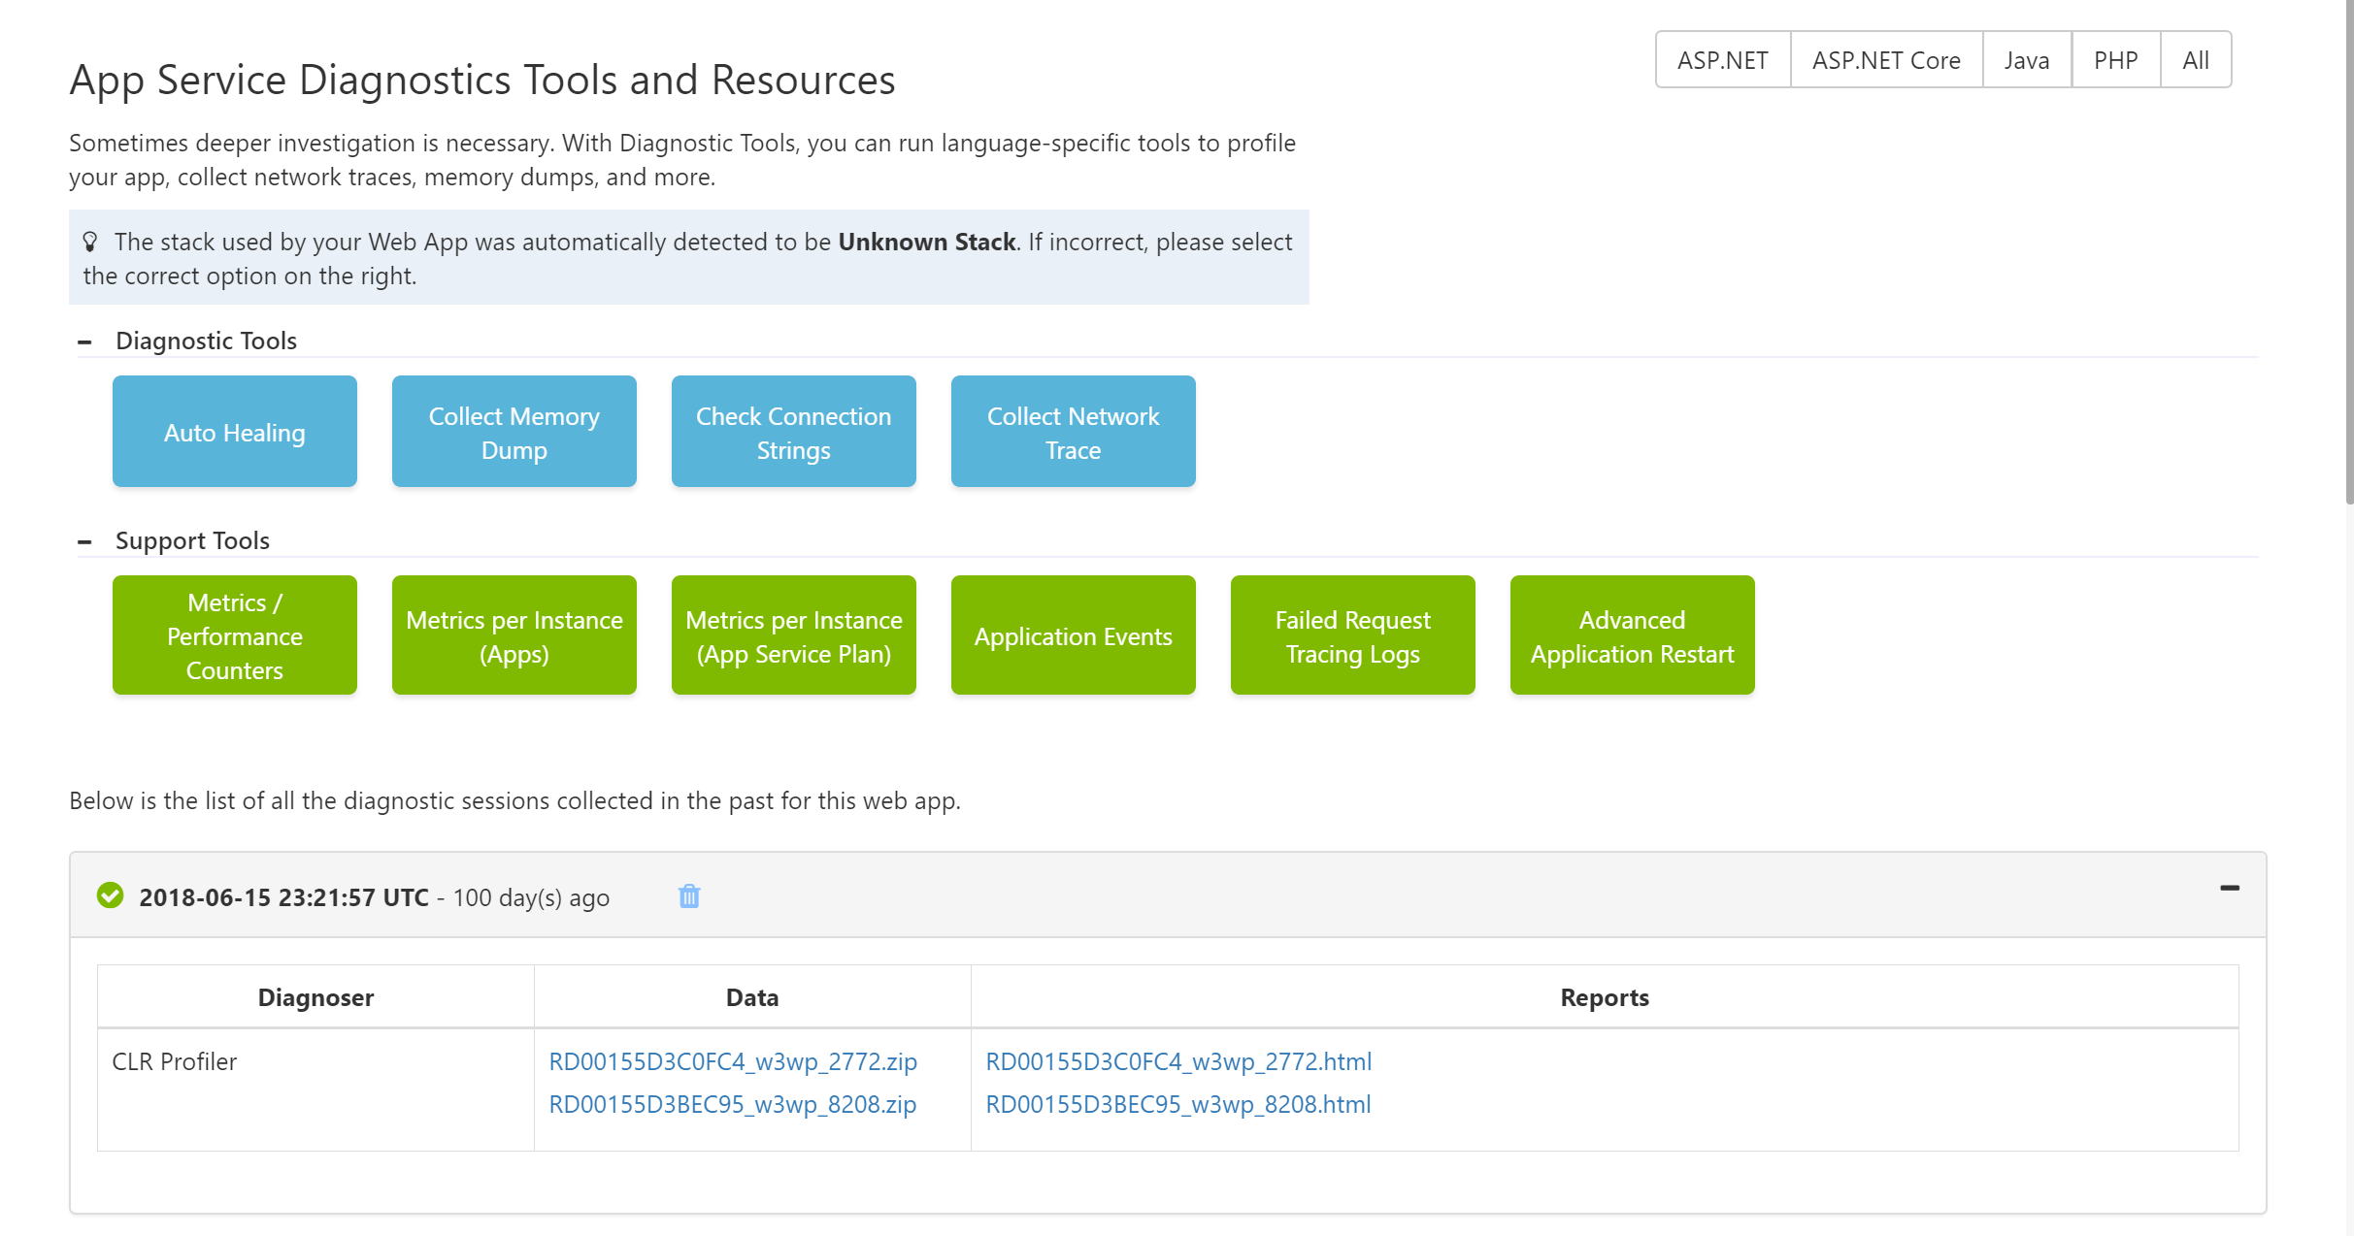Open the Auto Healing tool
This screenshot has width=2354, height=1236.
(235, 432)
